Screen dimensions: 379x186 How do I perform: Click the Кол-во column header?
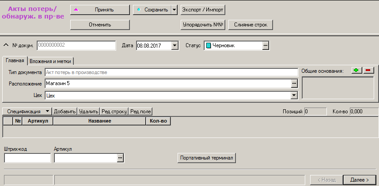tap(158, 121)
